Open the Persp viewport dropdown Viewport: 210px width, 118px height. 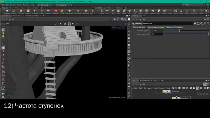click(114, 28)
